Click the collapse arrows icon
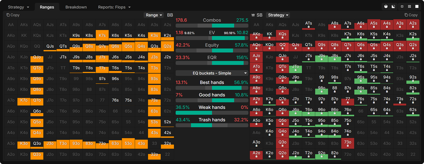 coord(402,7)
